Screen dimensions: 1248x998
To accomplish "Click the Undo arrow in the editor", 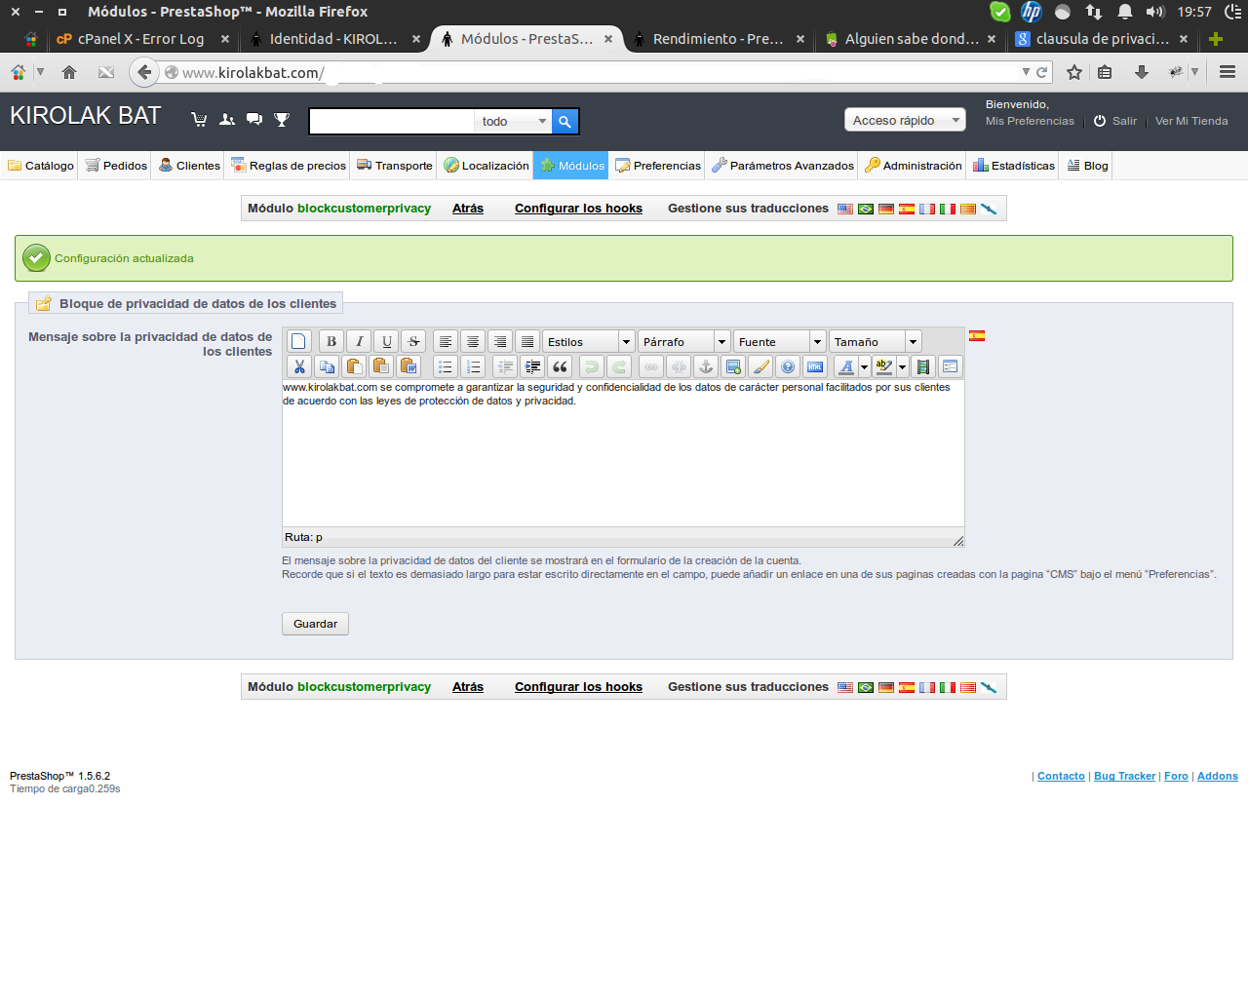I will pyautogui.click(x=592, y=366).
